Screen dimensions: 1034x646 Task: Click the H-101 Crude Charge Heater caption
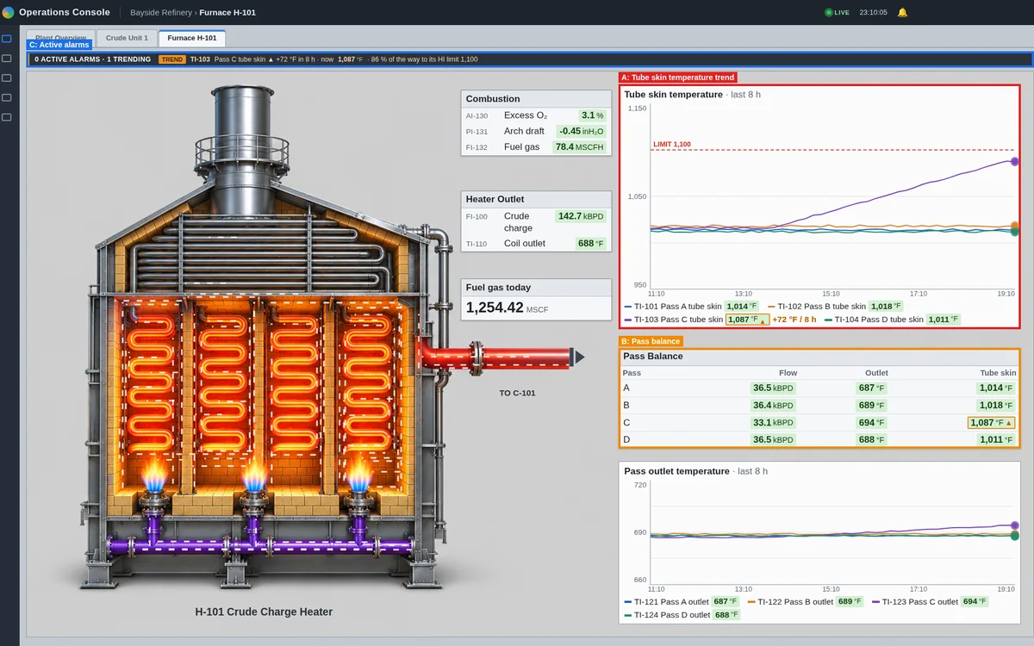(x=264, y=612)
